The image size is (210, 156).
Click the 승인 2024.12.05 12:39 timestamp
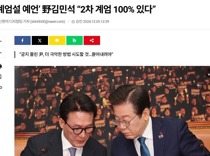point(92,22)
